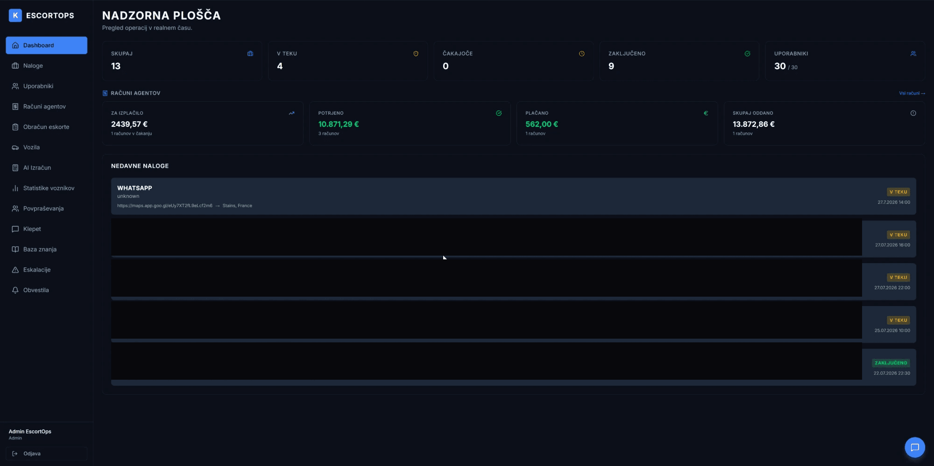Click the EscortOps K logo icon
934x466 pixels.
tap(15, 15)
